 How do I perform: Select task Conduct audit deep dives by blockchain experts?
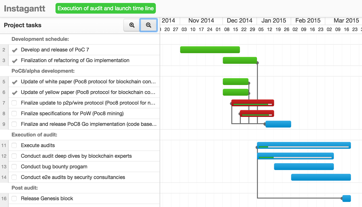pyautogui.click(x=76, y=156)
